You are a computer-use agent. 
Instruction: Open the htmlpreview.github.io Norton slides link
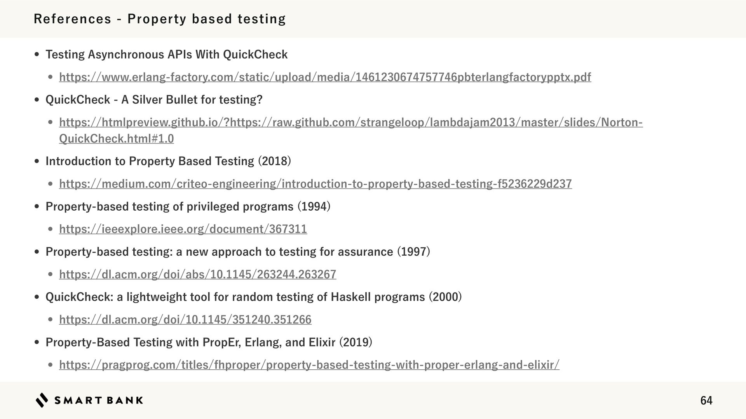click(x=350, y=123)
